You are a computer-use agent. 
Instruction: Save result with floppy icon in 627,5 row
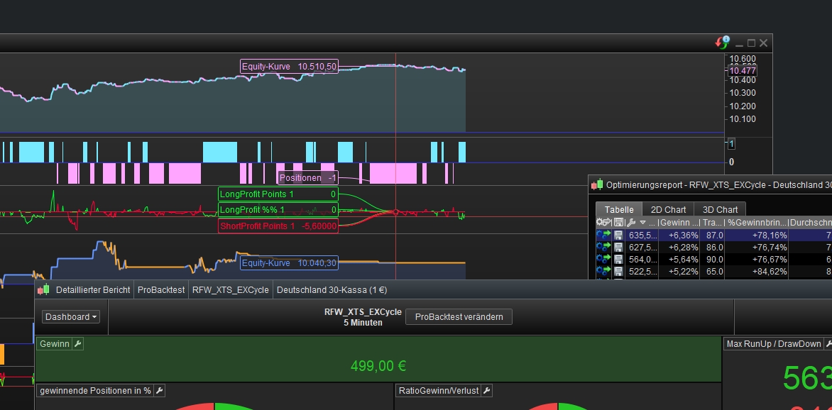(619, 247)
